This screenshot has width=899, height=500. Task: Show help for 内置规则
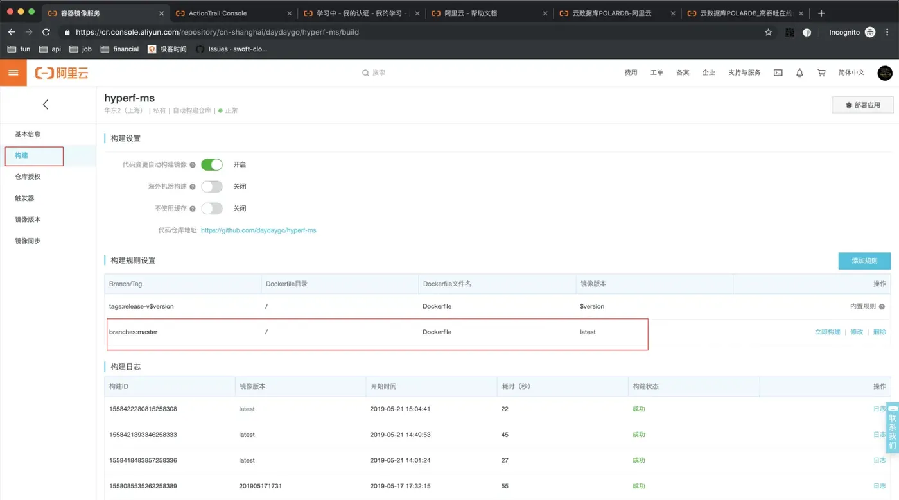pyautogui.click(x=882, y=307)
